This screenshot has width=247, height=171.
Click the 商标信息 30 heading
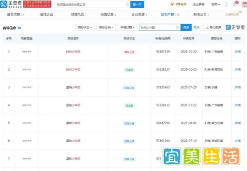coord(12,28)
